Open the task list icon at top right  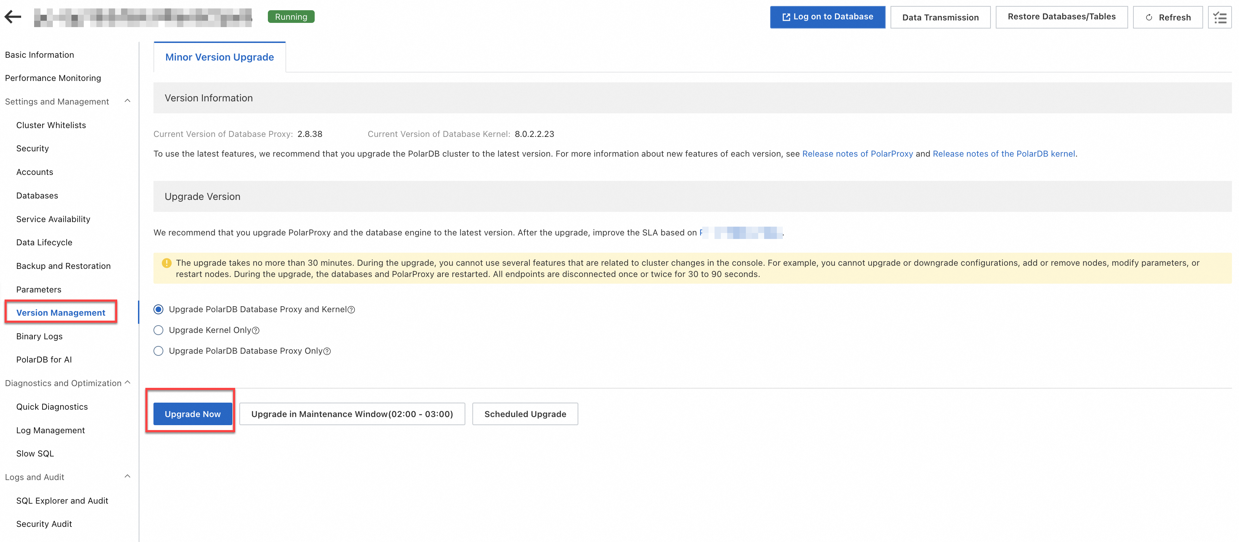pos(1220,17)
